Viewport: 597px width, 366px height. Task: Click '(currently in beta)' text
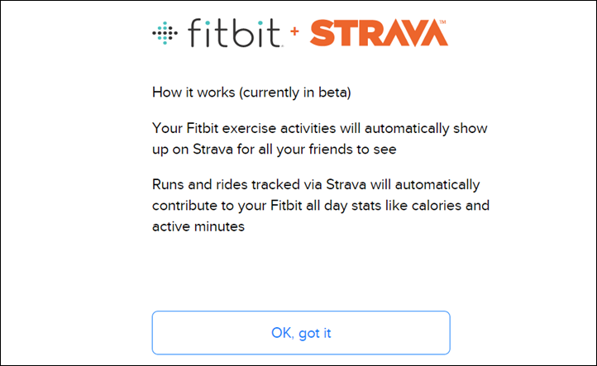pos(295,93)
